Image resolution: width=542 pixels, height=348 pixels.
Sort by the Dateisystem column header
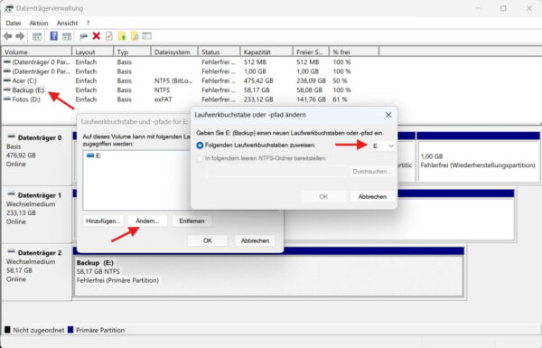[174, 52]
